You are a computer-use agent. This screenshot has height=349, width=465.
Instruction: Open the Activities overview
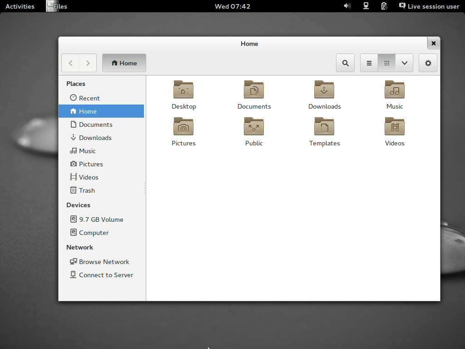click(x=20, y=6)
